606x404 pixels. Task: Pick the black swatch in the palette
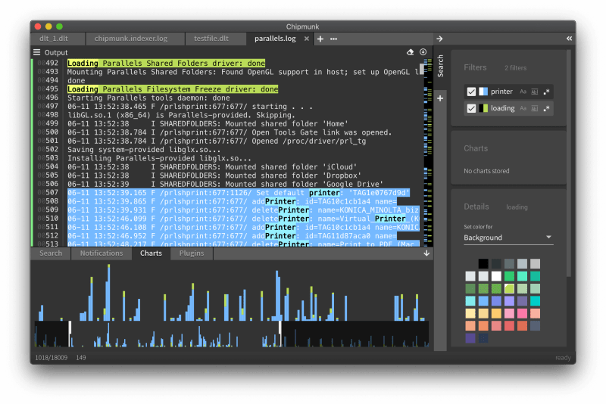[483, 263]
